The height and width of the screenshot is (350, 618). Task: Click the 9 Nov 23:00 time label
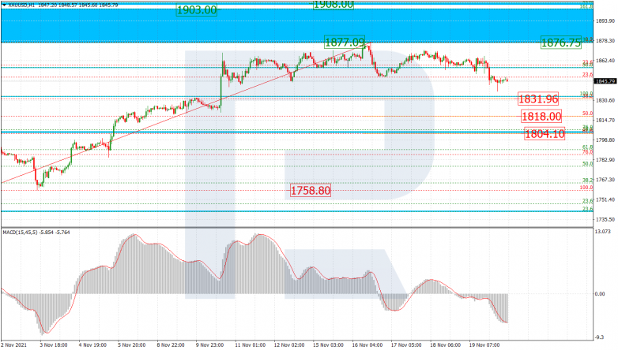209,345
